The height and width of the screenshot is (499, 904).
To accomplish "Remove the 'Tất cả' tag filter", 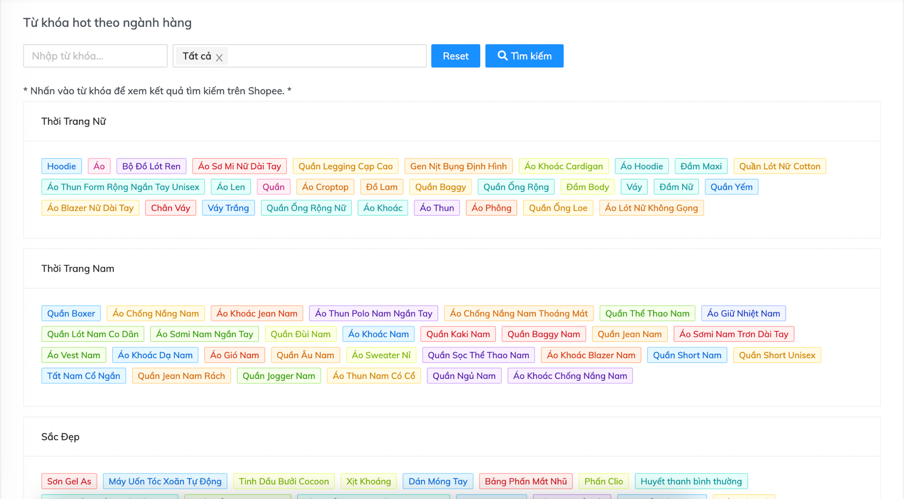I will tap(219, 57).
